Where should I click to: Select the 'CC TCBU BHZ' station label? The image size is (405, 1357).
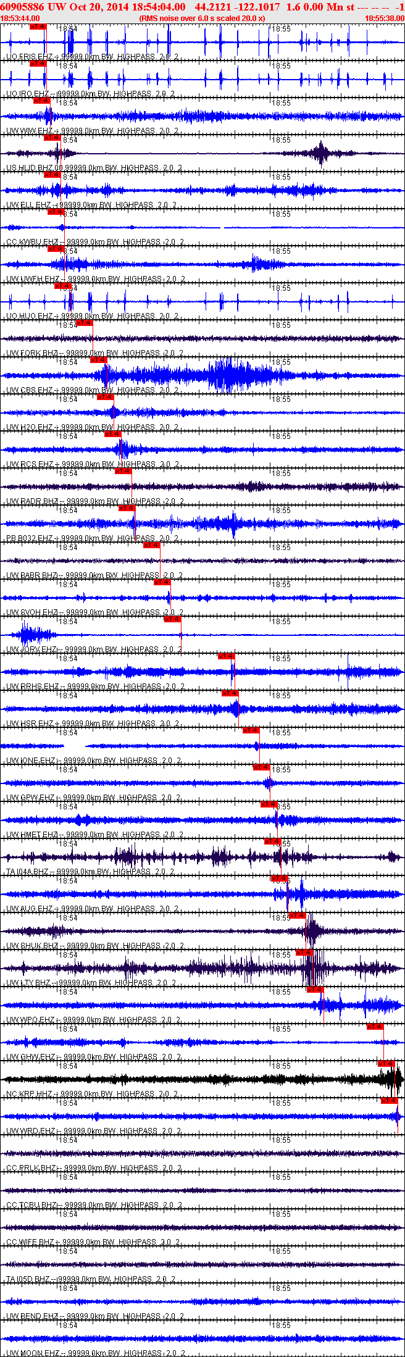(x=31, y=1205)
